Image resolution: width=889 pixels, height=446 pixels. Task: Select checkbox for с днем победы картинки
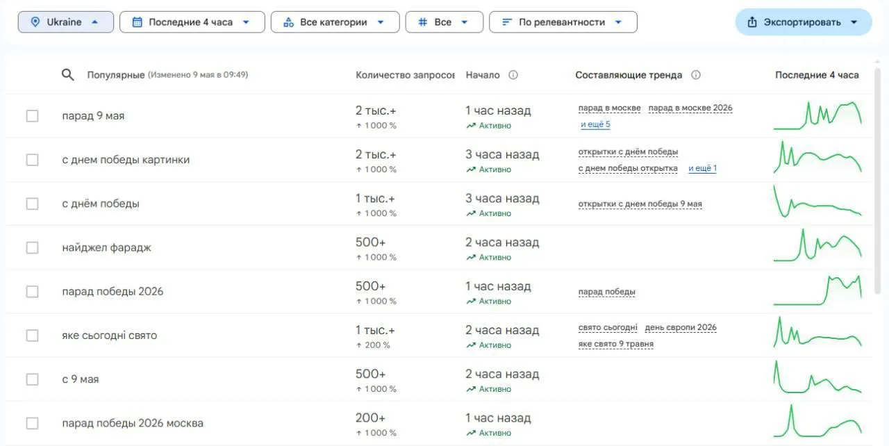coord(32,160)
